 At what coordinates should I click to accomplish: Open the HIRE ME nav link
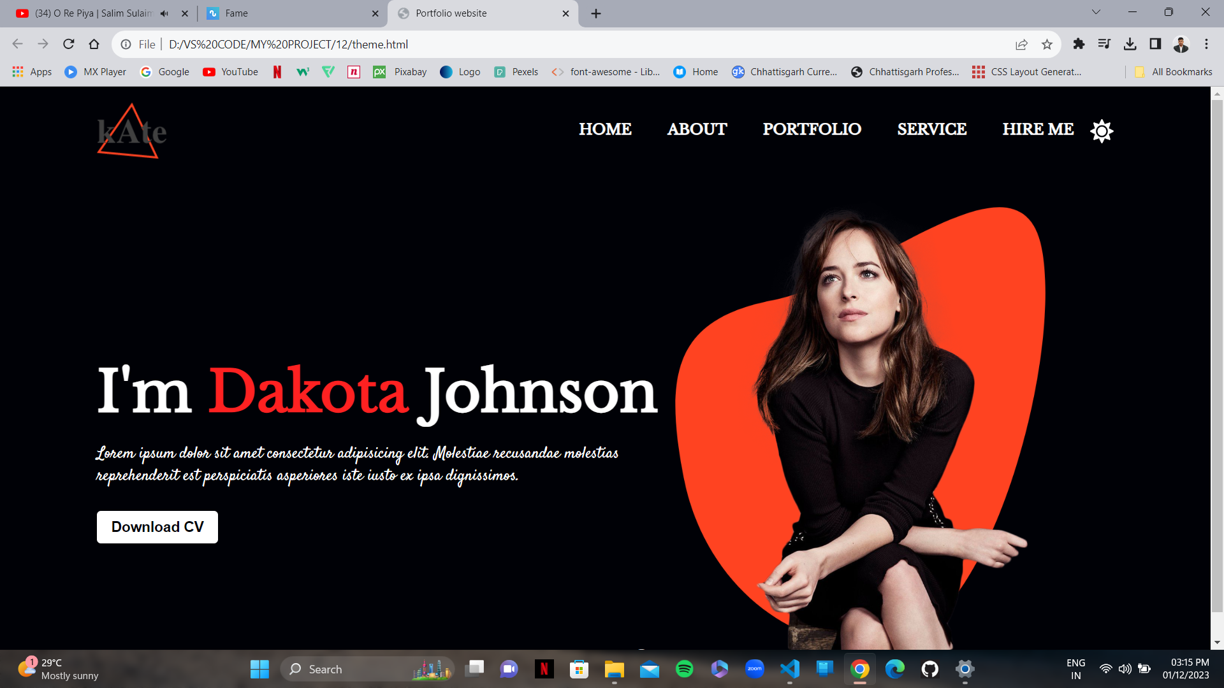[x=1038, y=129]
